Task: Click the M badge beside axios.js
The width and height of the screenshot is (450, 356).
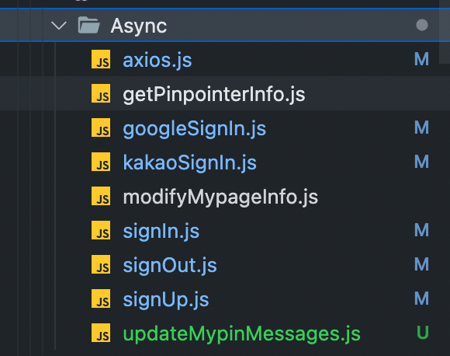Action: (421, 59)
